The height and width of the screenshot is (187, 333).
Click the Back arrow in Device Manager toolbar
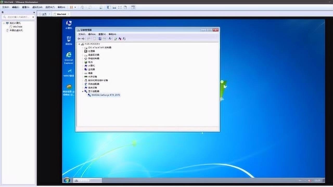(x=79, y=39)
